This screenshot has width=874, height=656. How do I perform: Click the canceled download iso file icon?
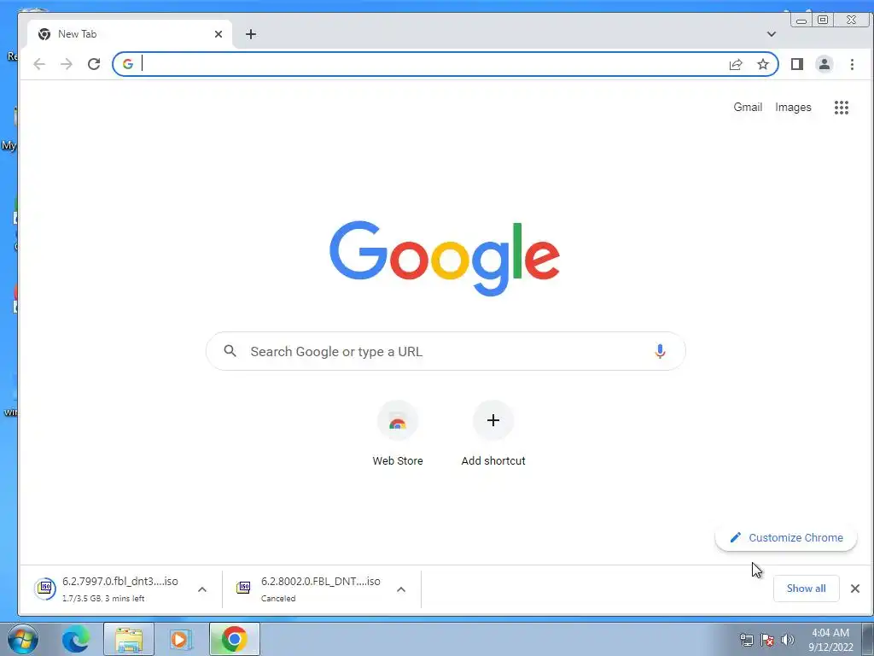(243, 588)
